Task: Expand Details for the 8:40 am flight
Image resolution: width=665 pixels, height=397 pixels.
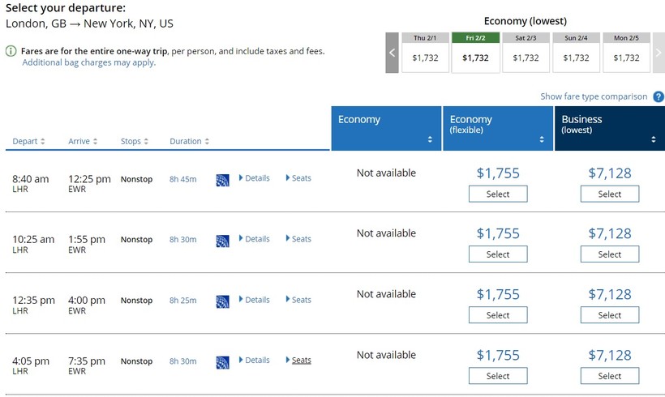Action: point(254,178)
